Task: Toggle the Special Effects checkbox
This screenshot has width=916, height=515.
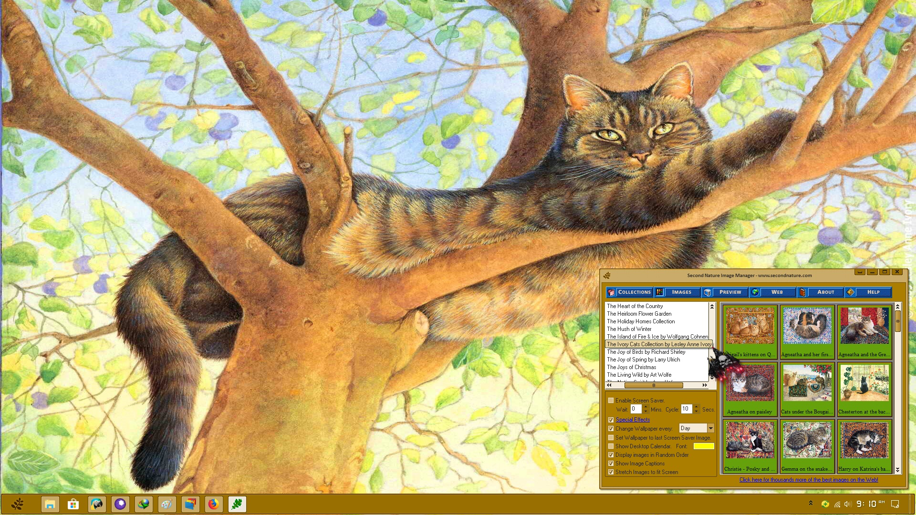Action: pos(611,420)
